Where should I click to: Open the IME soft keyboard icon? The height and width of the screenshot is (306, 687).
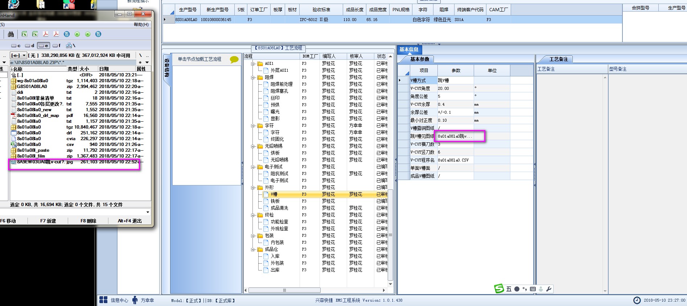[532, 289]
